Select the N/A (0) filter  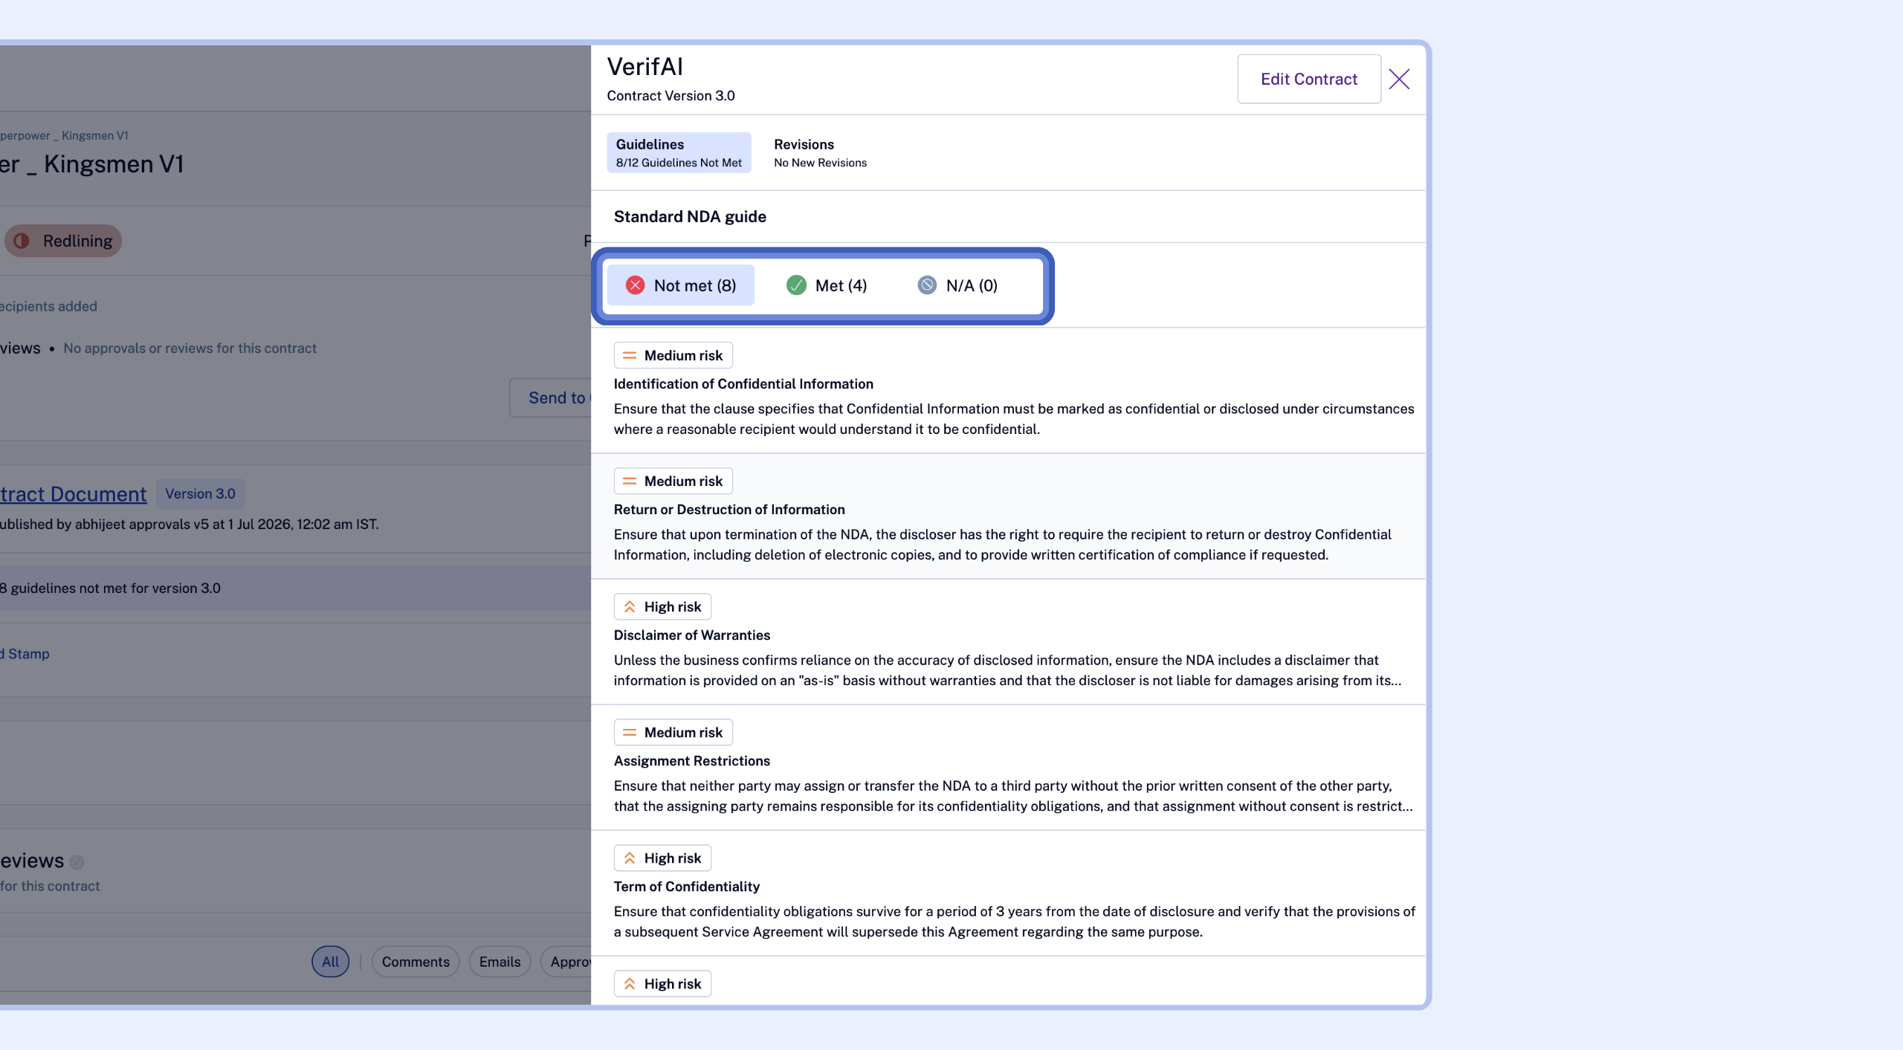(x=957, y=285)
